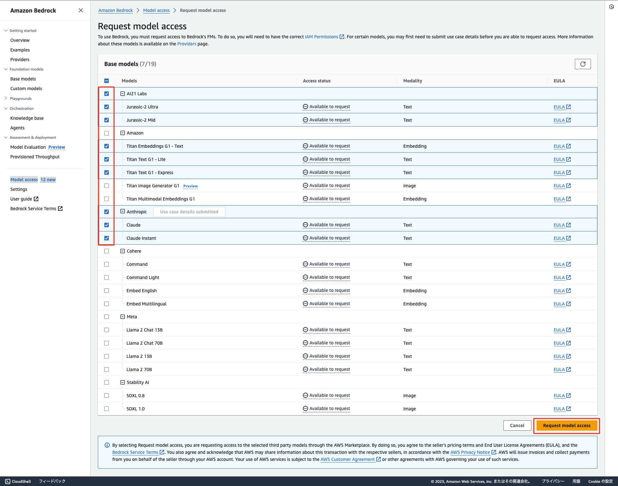618x486 pixels.
Task: Collapse the Anthropic model group
Action: click(x=123, y=211)
